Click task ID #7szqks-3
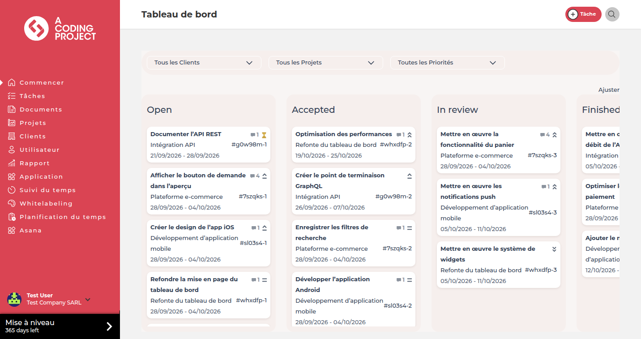Image resolution: width=641 pixels, height=339 pixels. coord(542,155)
